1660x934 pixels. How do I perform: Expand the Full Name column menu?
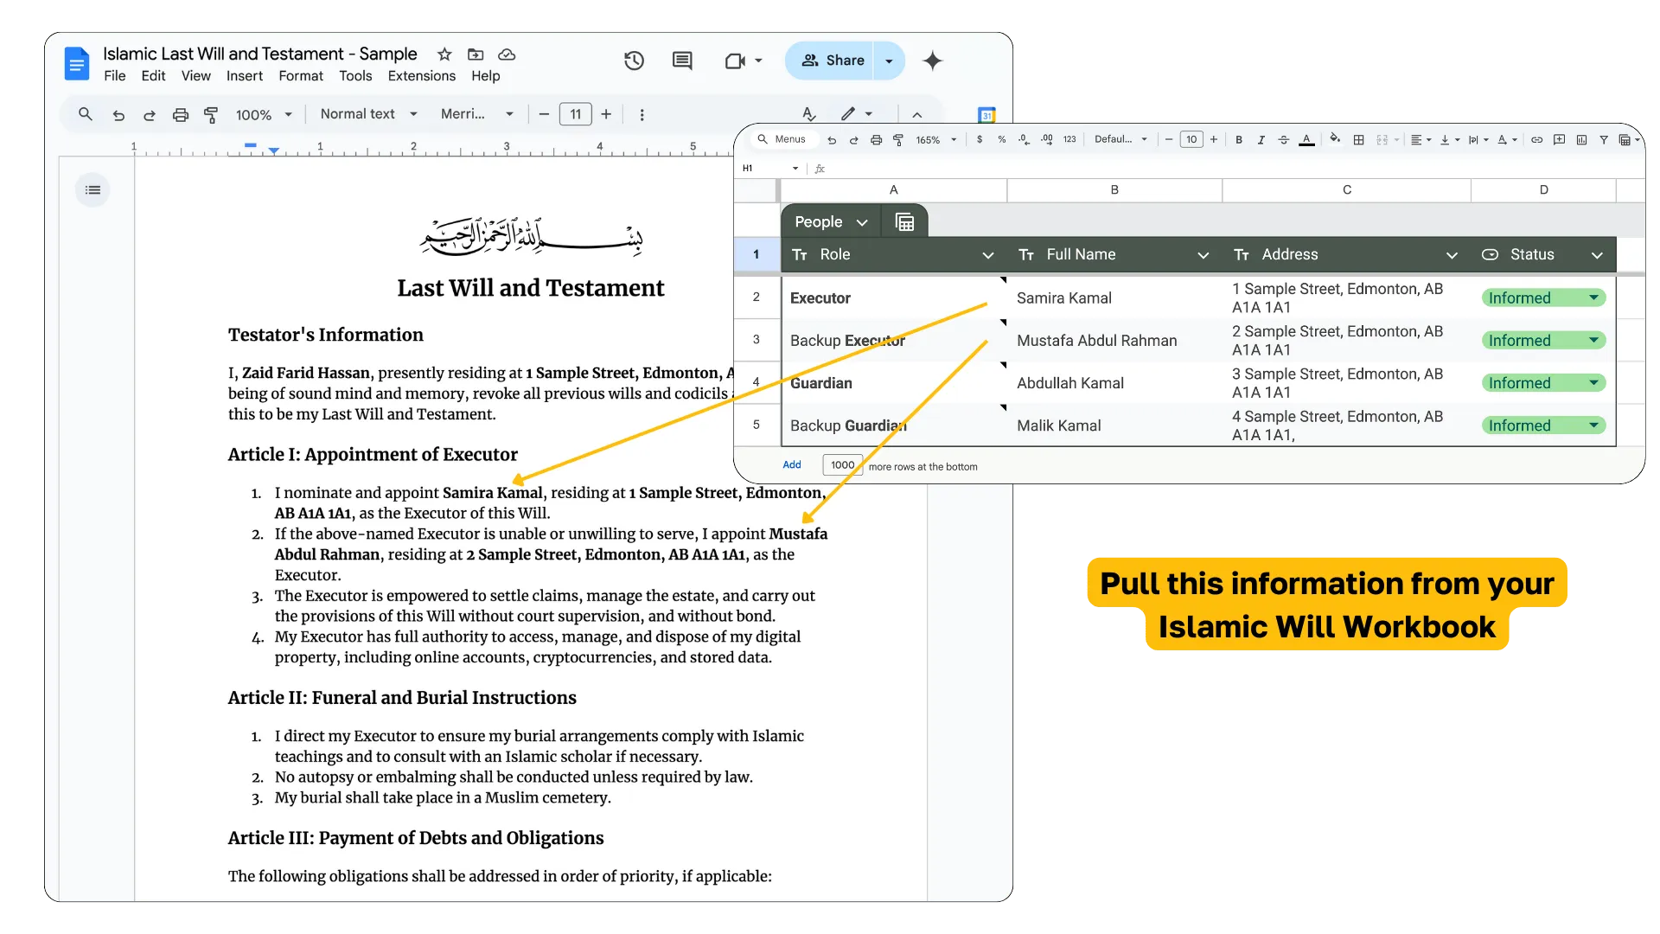tap(1203, 255)
